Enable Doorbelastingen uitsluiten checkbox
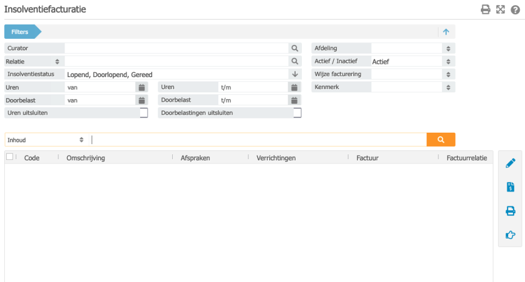 click(x=297, y=113)
